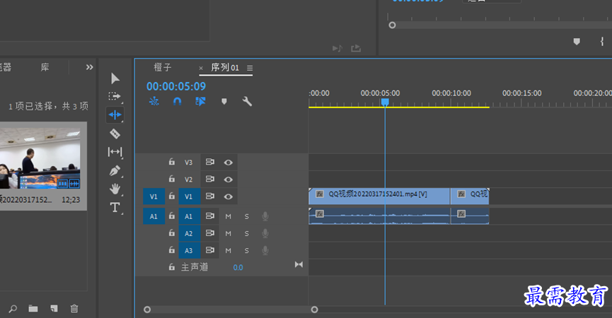This screenshot has height=318, width=612.
Task: Toggle lock on 主声道 master track
Action: tap(172, 267)
